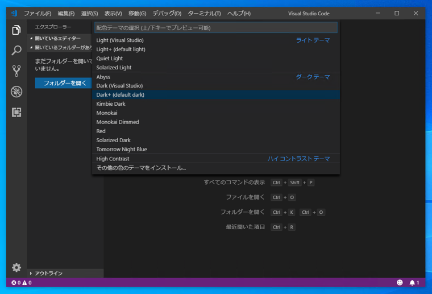Open the ヘルプ(H) menu

(239, 13)
